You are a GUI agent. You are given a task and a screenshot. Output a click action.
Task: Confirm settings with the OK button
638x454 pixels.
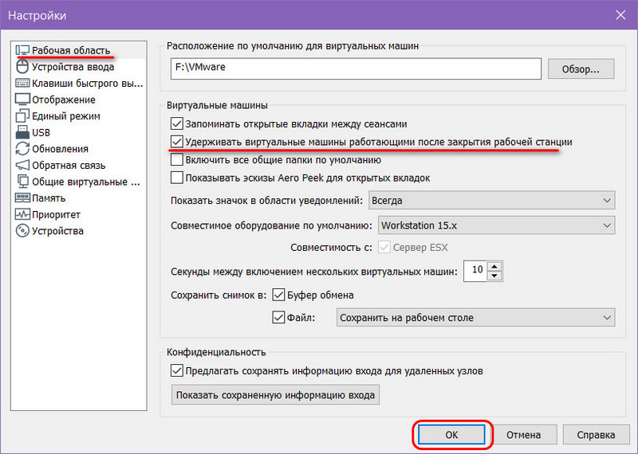click(x=451, y=435)
